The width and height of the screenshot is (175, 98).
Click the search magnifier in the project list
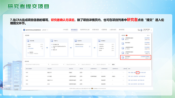(48, 64)
